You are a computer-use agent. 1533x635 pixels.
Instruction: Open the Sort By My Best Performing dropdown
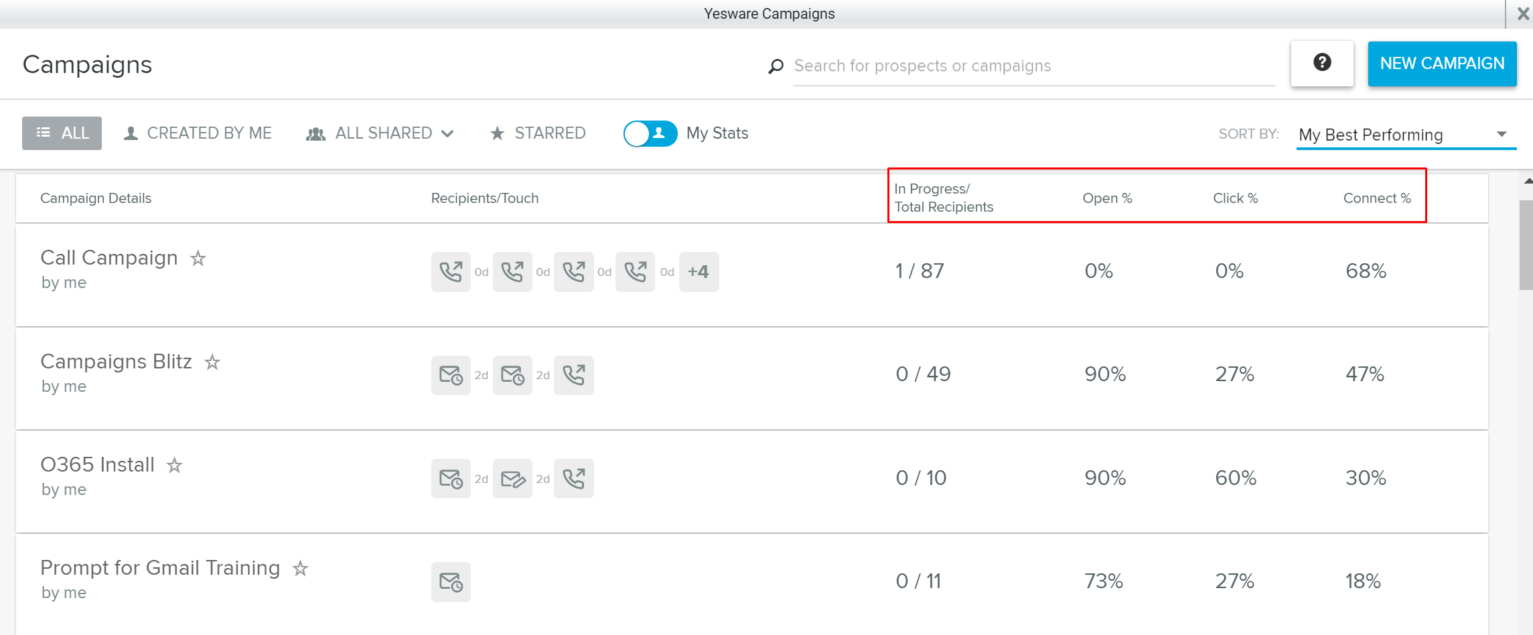click(x=1406, y=135)
